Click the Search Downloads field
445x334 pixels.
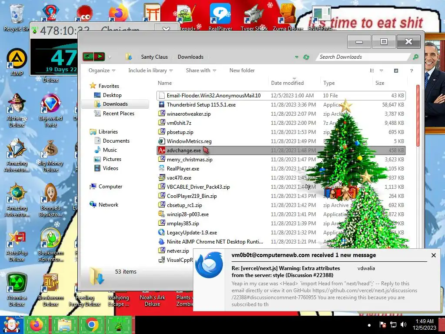point(364,57)
